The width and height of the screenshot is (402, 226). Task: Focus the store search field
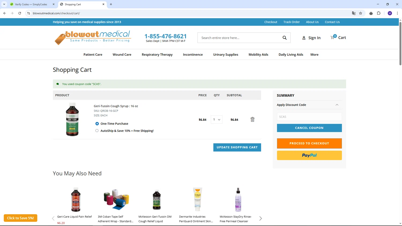coord(240,38)
